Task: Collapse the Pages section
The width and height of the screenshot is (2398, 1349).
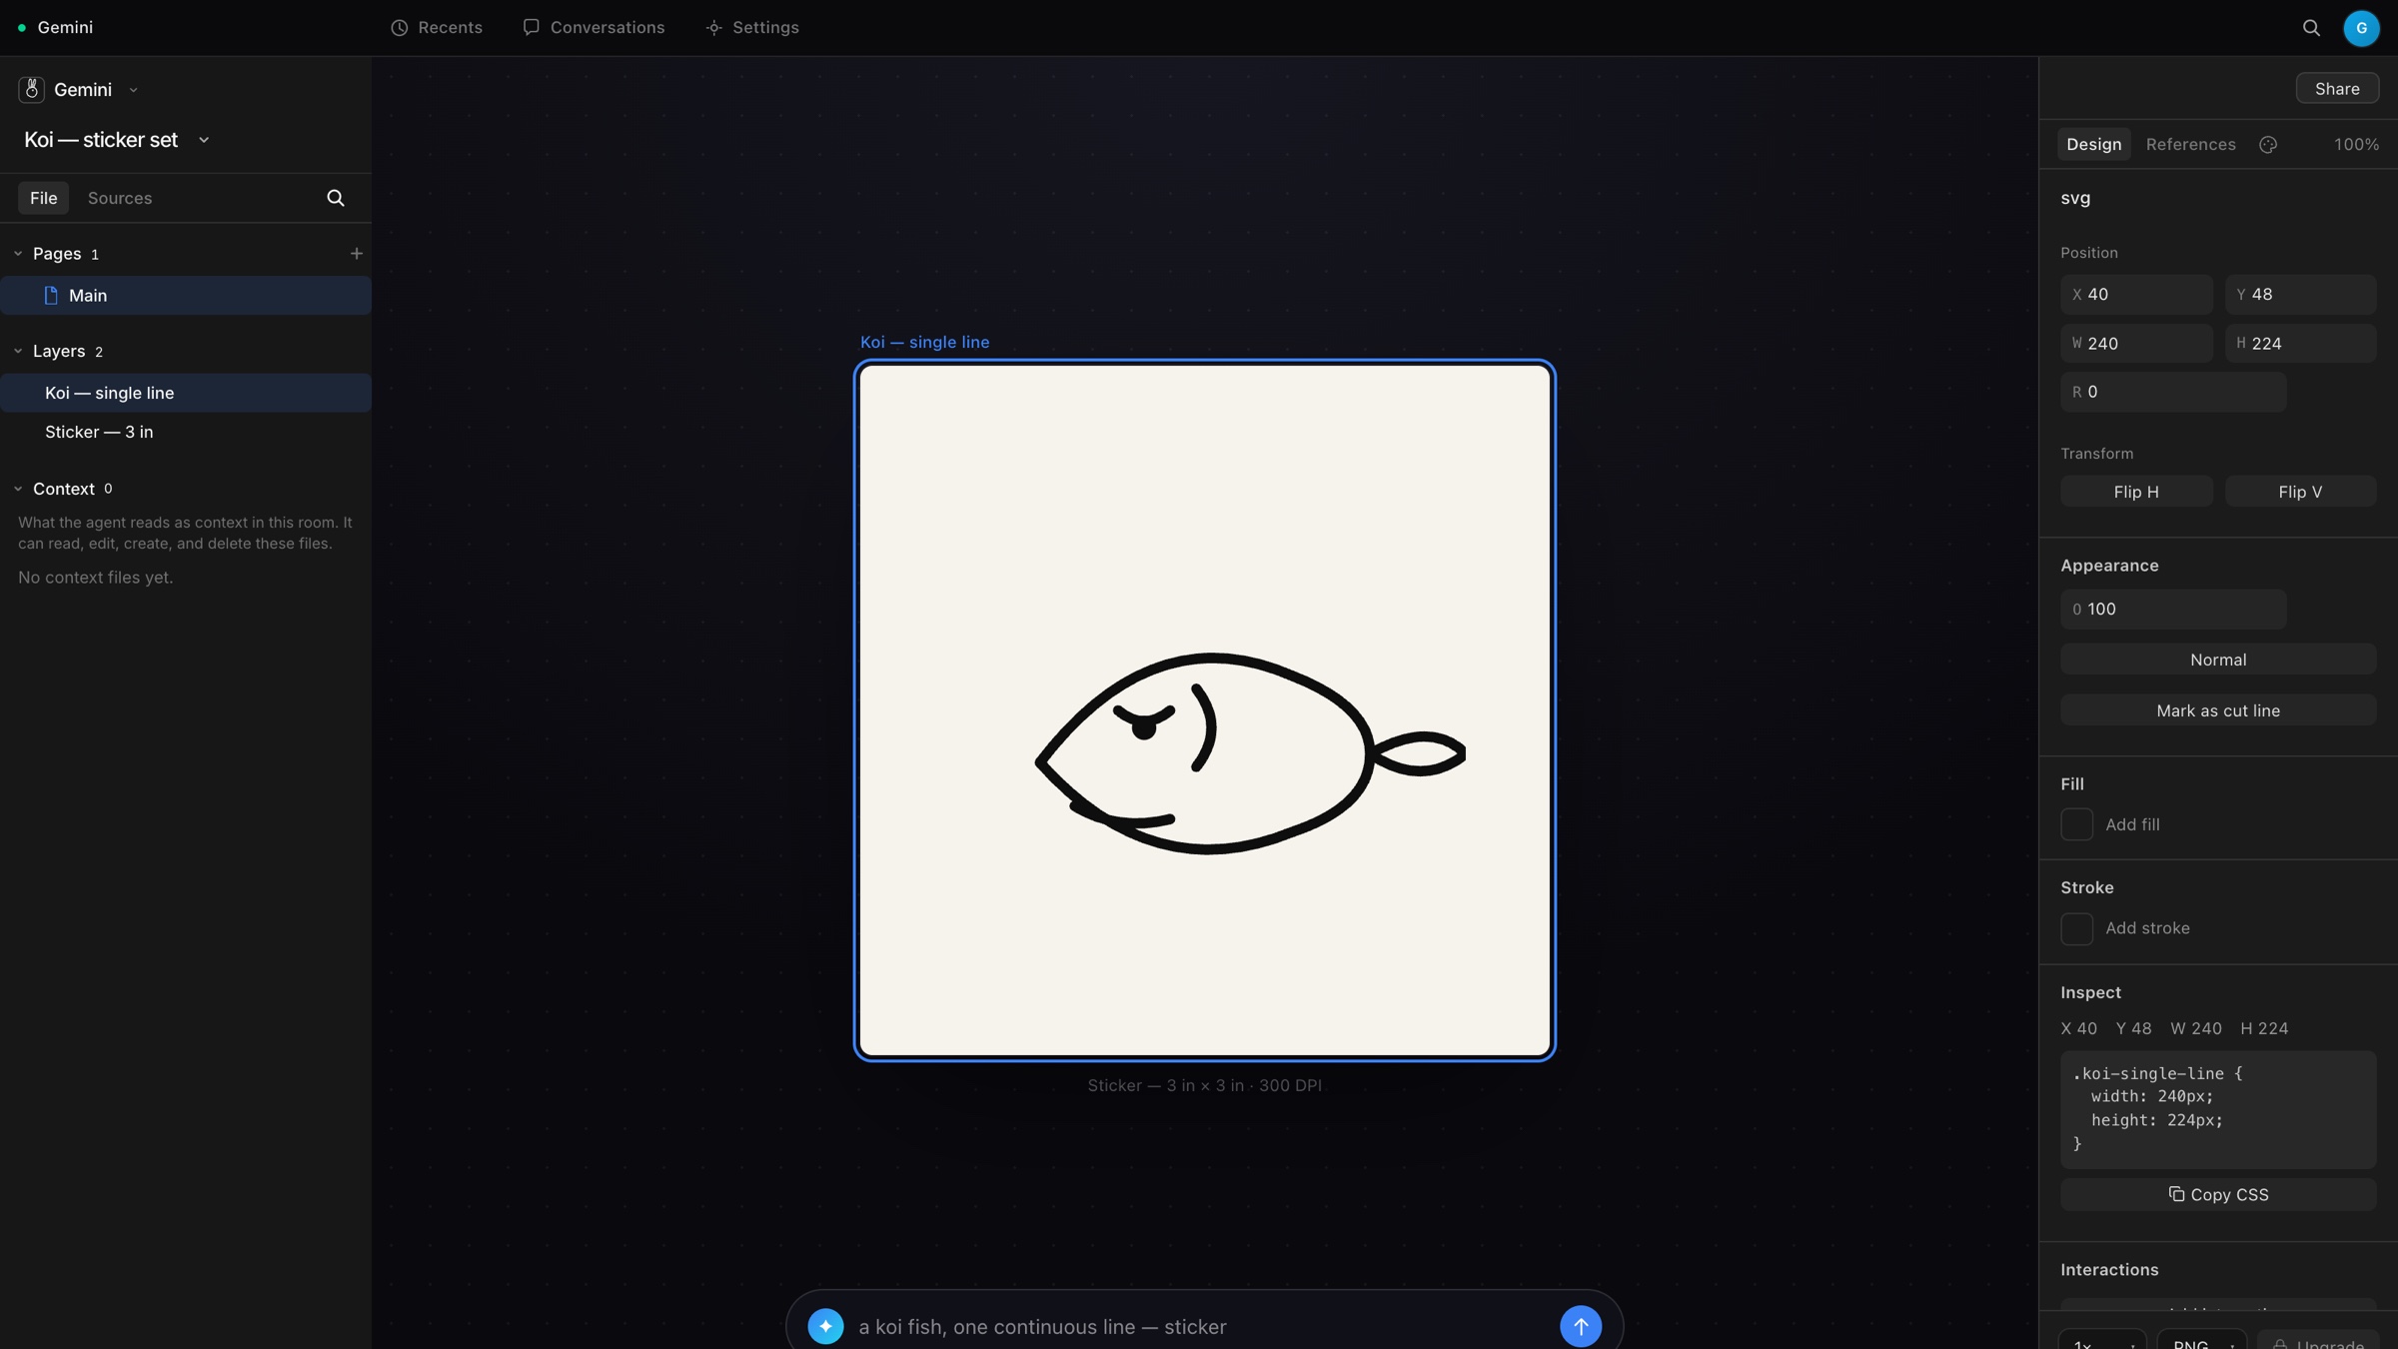Action: tap(18, 254)
